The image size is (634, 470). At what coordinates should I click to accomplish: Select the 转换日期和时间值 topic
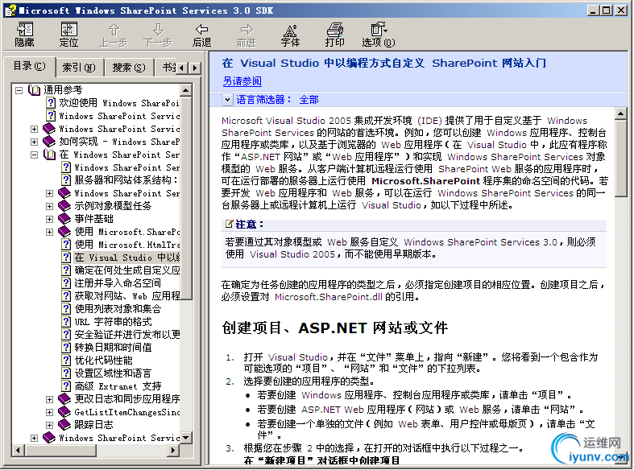pos(113,348)
